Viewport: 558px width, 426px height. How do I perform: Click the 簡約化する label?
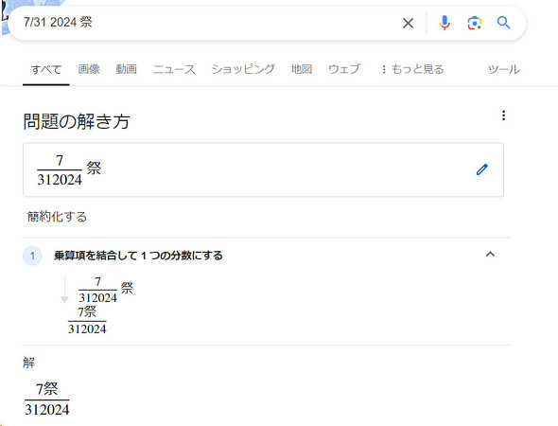[x=57, y=217]
